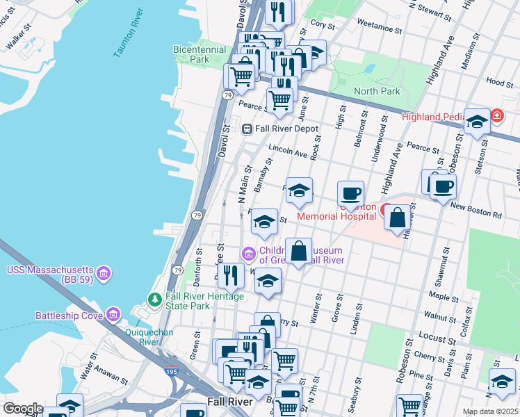Select the school marker beside Highland Pediatrics
The image size is (520, 417).
(x=477, y=124)
